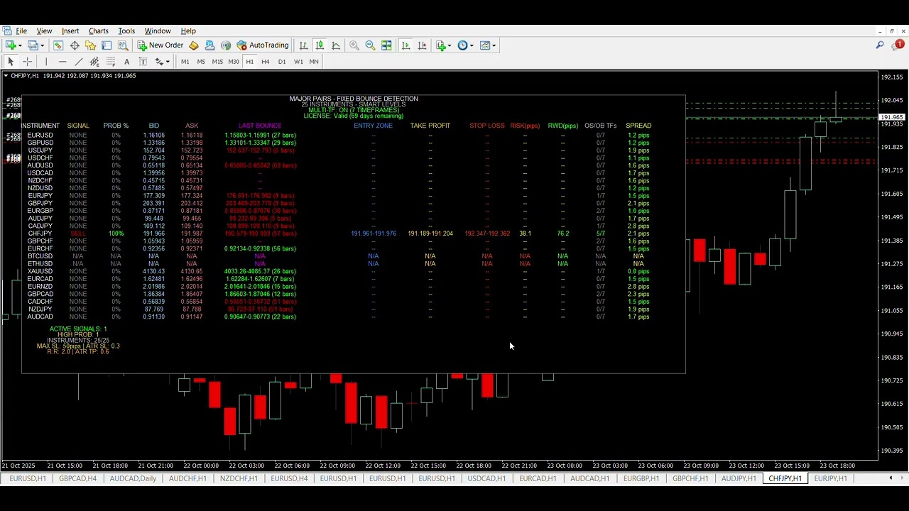Select the draw vertical line tool

pyautogui.click(x=46, y=62)
